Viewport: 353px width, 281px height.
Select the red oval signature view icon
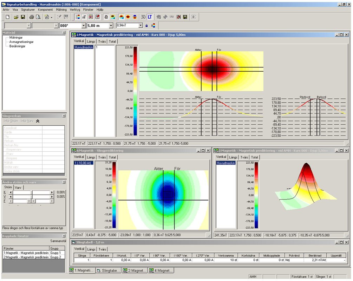coord(128,17)
